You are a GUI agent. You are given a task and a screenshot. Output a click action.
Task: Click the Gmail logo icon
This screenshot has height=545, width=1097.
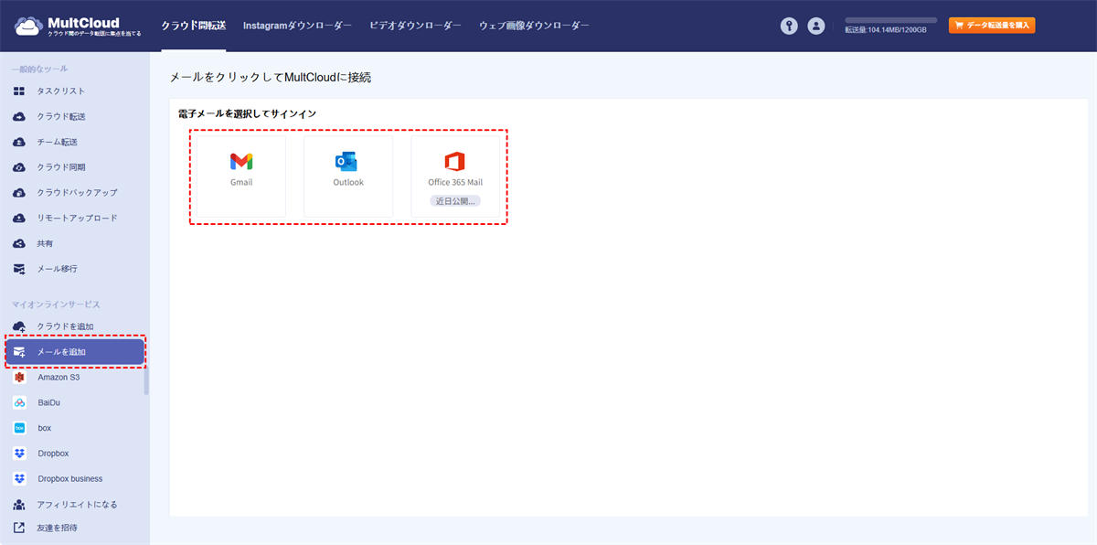click(241, 162)
